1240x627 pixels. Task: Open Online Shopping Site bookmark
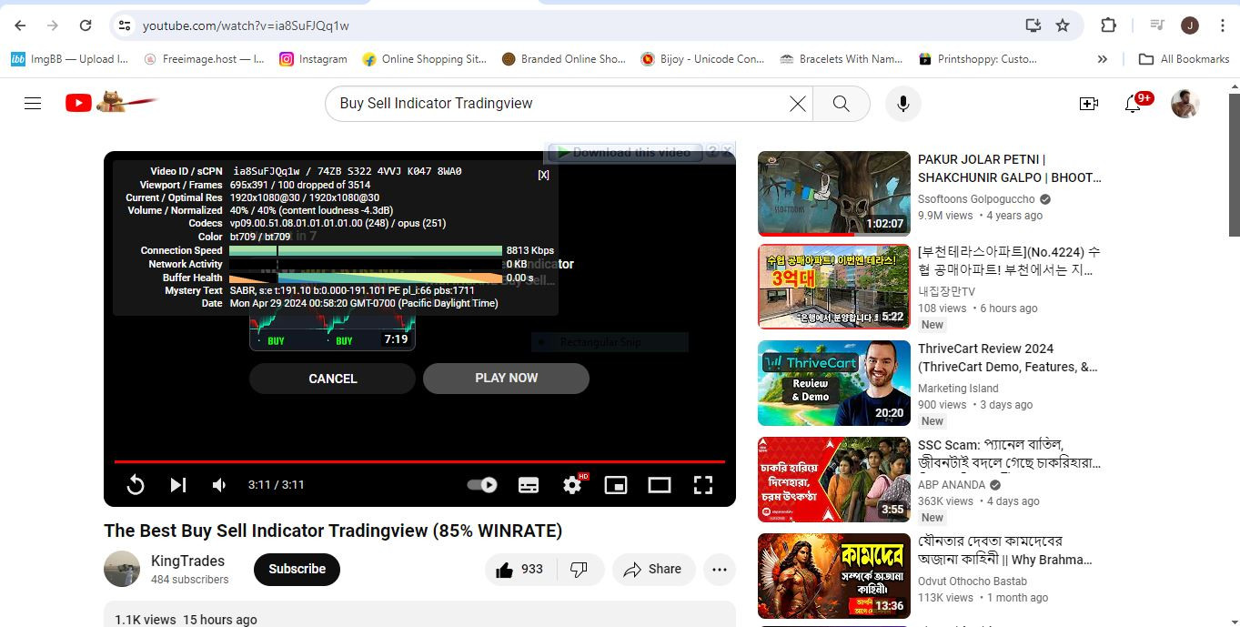click(x=424, y=59)
